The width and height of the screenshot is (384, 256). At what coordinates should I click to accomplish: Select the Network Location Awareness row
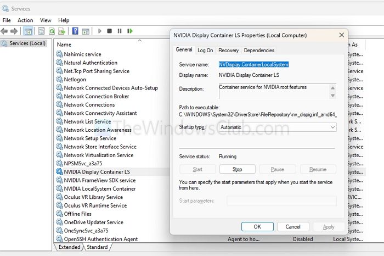click(x=98, y=130)
